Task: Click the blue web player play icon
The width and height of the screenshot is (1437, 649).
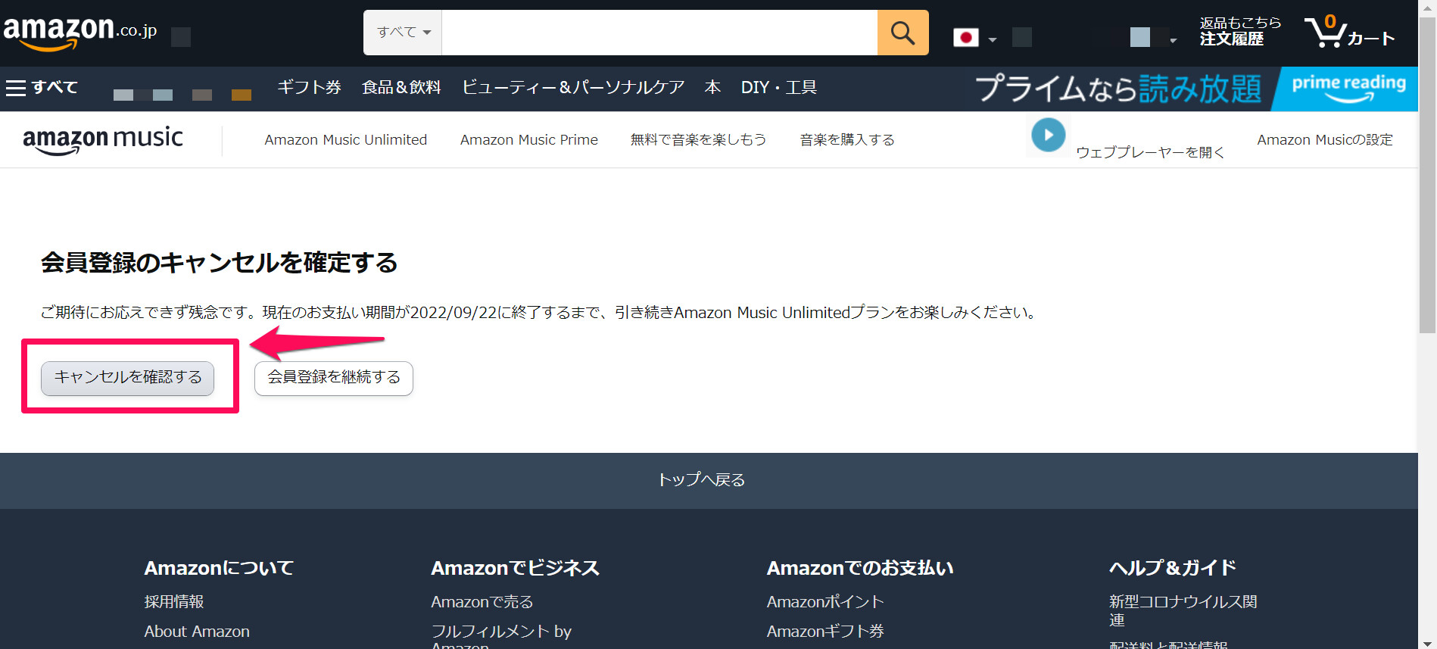Action: [x=1048, y=136]
